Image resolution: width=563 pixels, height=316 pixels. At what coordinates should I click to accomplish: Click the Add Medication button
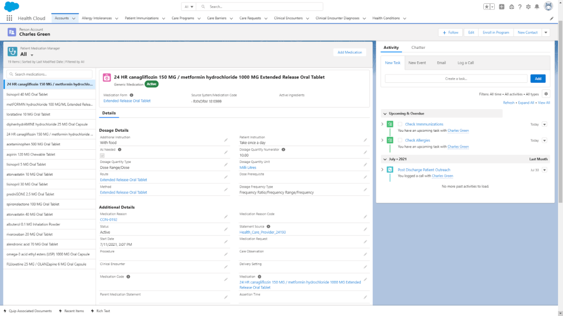click(x=350, y=52)
